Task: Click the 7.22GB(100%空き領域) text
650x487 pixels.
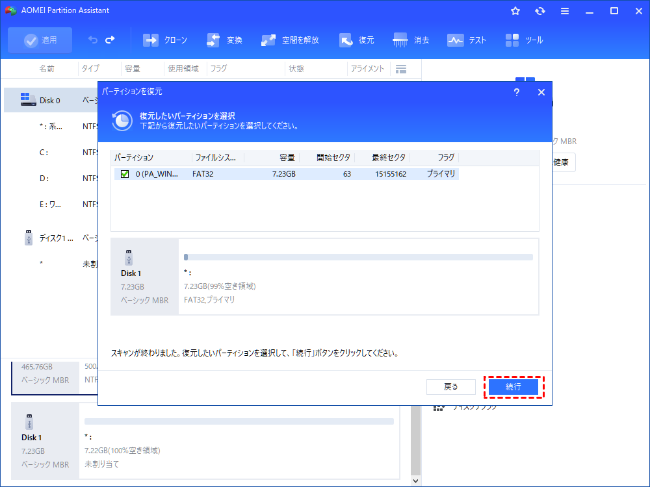Action: 122,451
